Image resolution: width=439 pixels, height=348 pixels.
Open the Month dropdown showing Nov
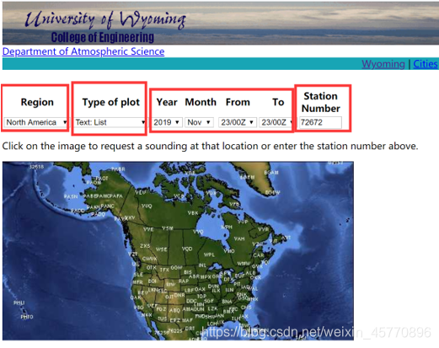(199, 122)
